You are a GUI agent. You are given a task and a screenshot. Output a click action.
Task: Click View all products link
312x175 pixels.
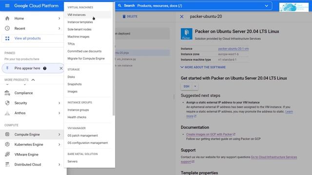27,38
